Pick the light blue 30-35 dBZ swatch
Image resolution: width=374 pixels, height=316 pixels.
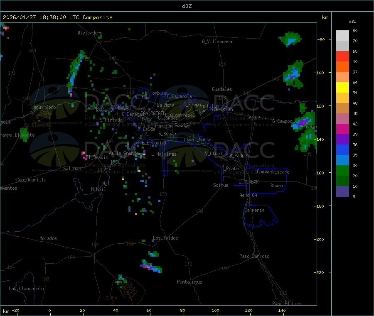342,160
